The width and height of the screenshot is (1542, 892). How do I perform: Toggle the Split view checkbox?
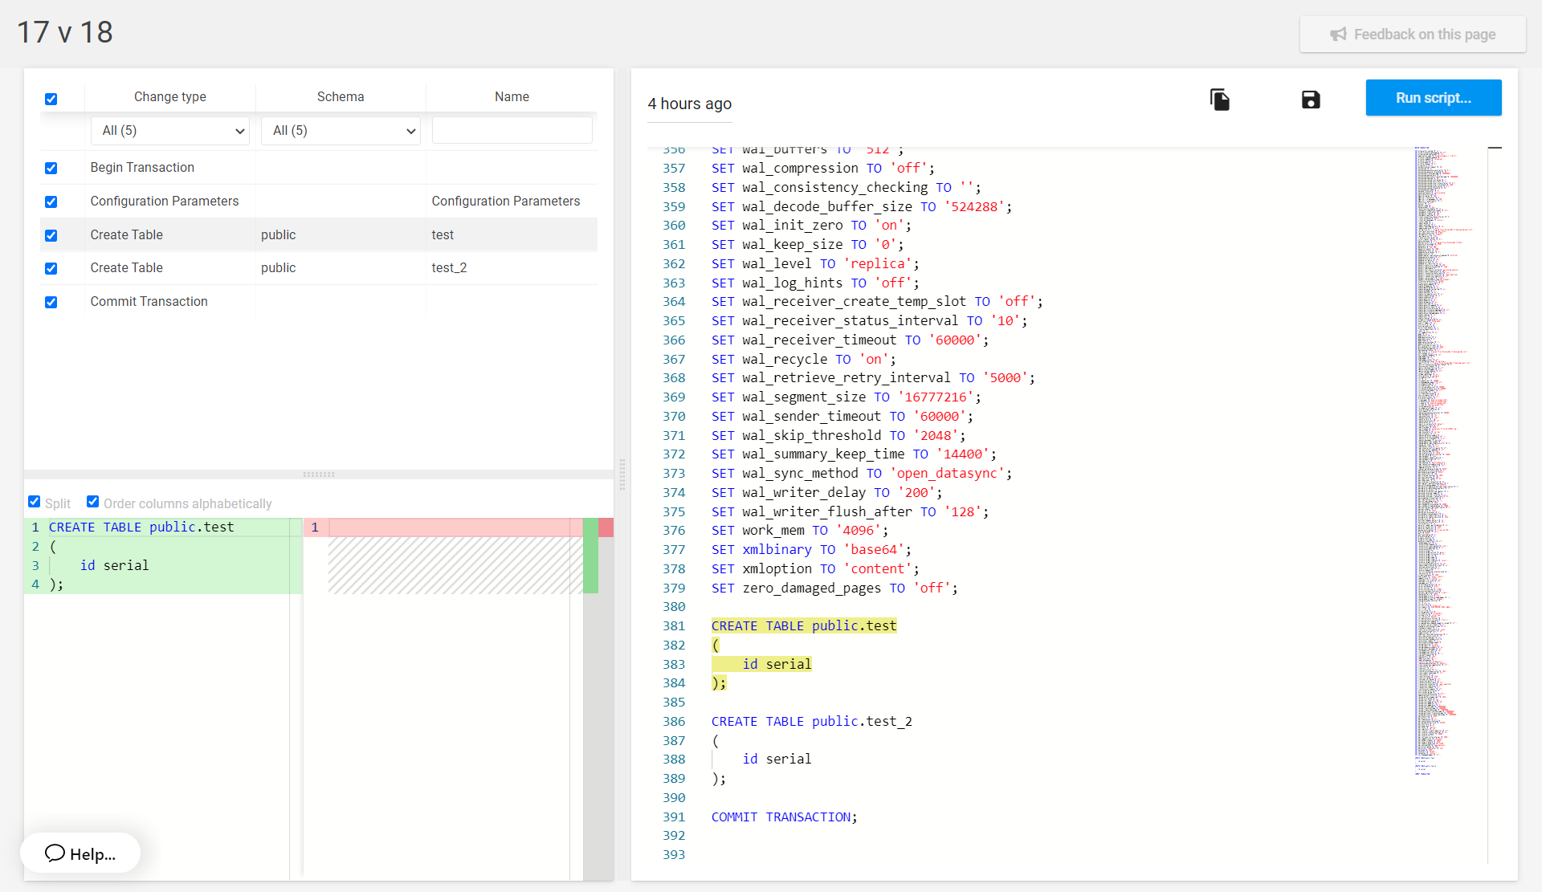coord(35,502)
